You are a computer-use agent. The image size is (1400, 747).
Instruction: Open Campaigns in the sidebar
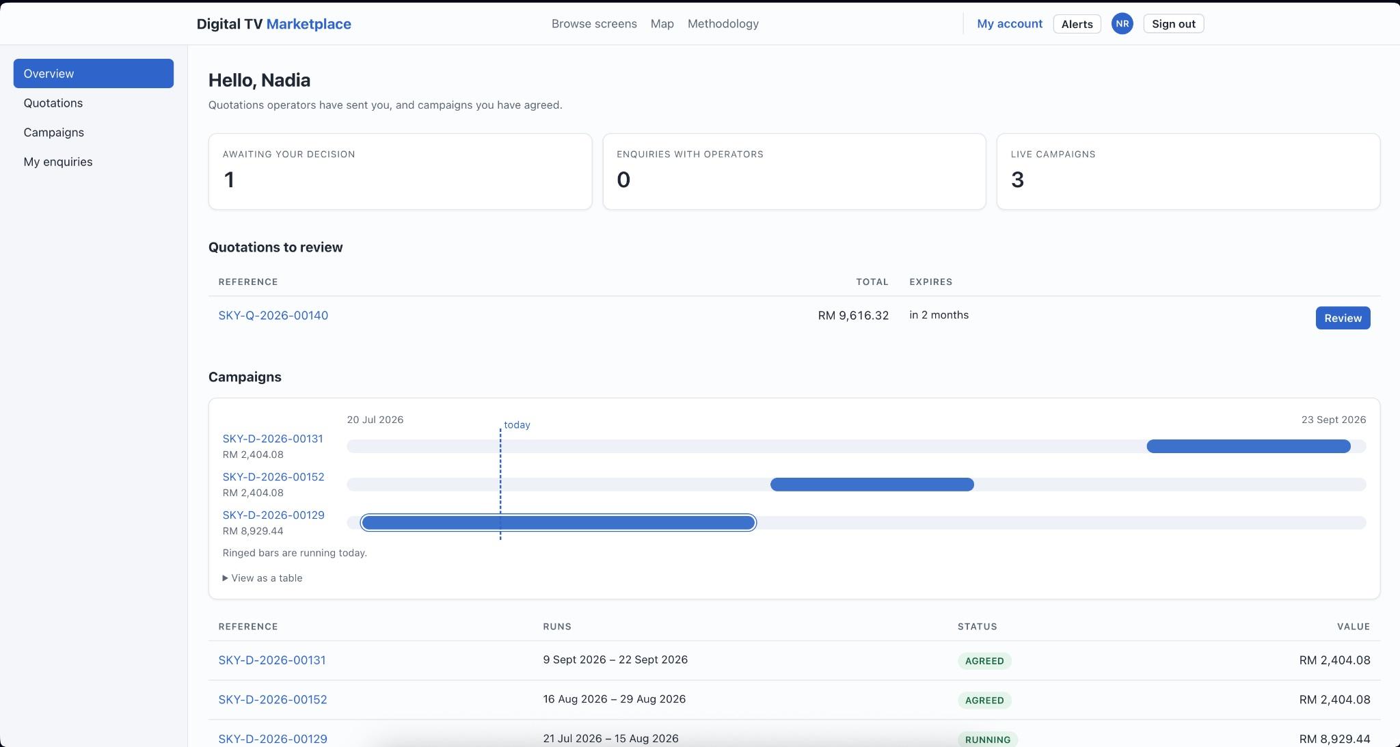[x=94, y=132]
